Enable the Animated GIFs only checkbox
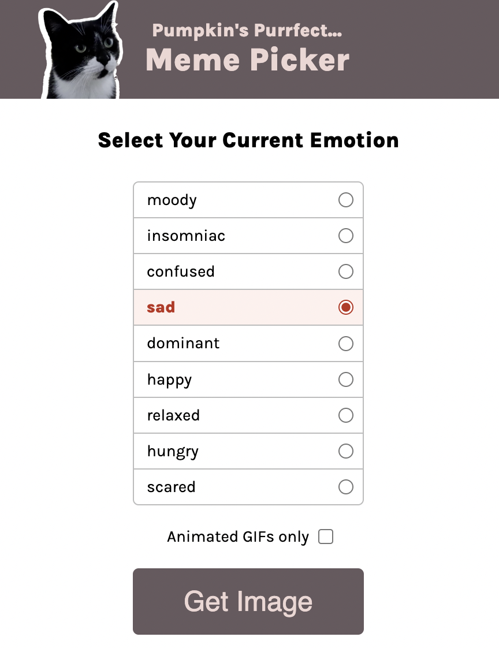499x648 pixels. 326,537
